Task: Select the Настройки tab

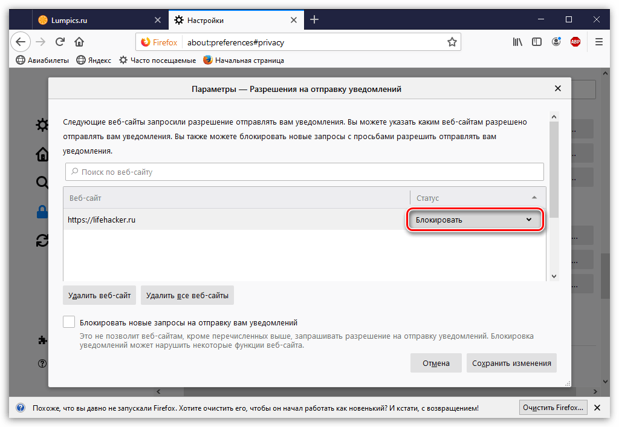Action: pyautogui.click(x=236, y=20)
